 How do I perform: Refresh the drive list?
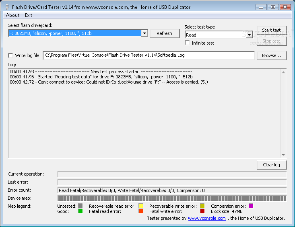click(165, 33)
